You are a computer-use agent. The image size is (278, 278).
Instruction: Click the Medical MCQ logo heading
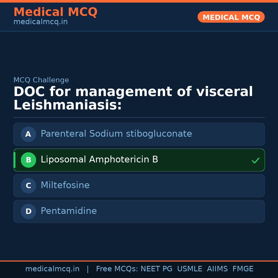coord(55,12)
